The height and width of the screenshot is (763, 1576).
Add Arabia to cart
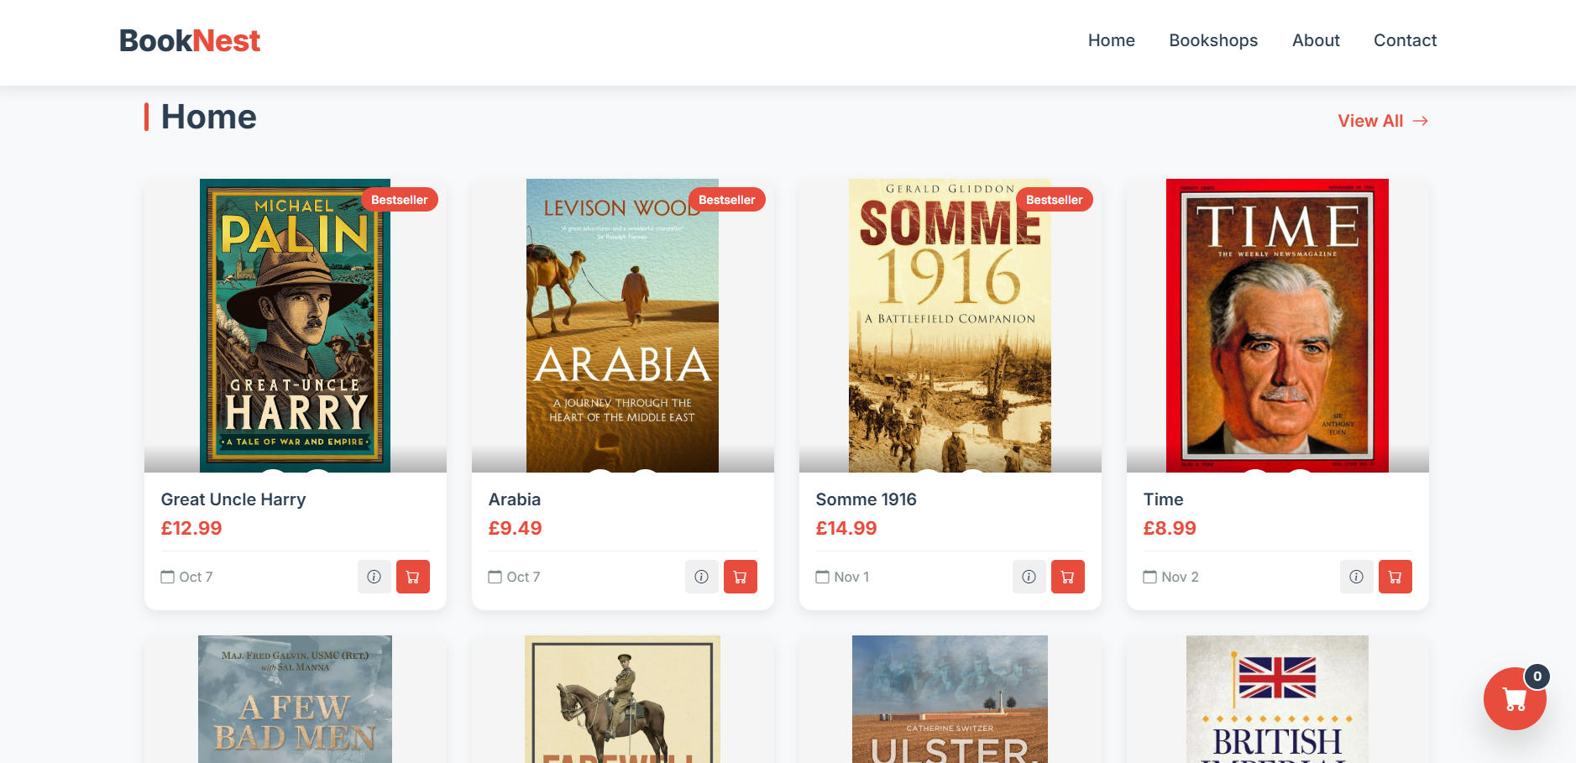point(741,577)
